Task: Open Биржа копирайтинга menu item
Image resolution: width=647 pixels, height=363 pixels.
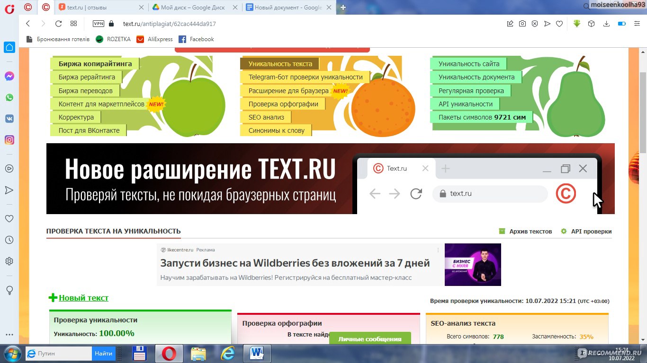Action: point(95,64)
